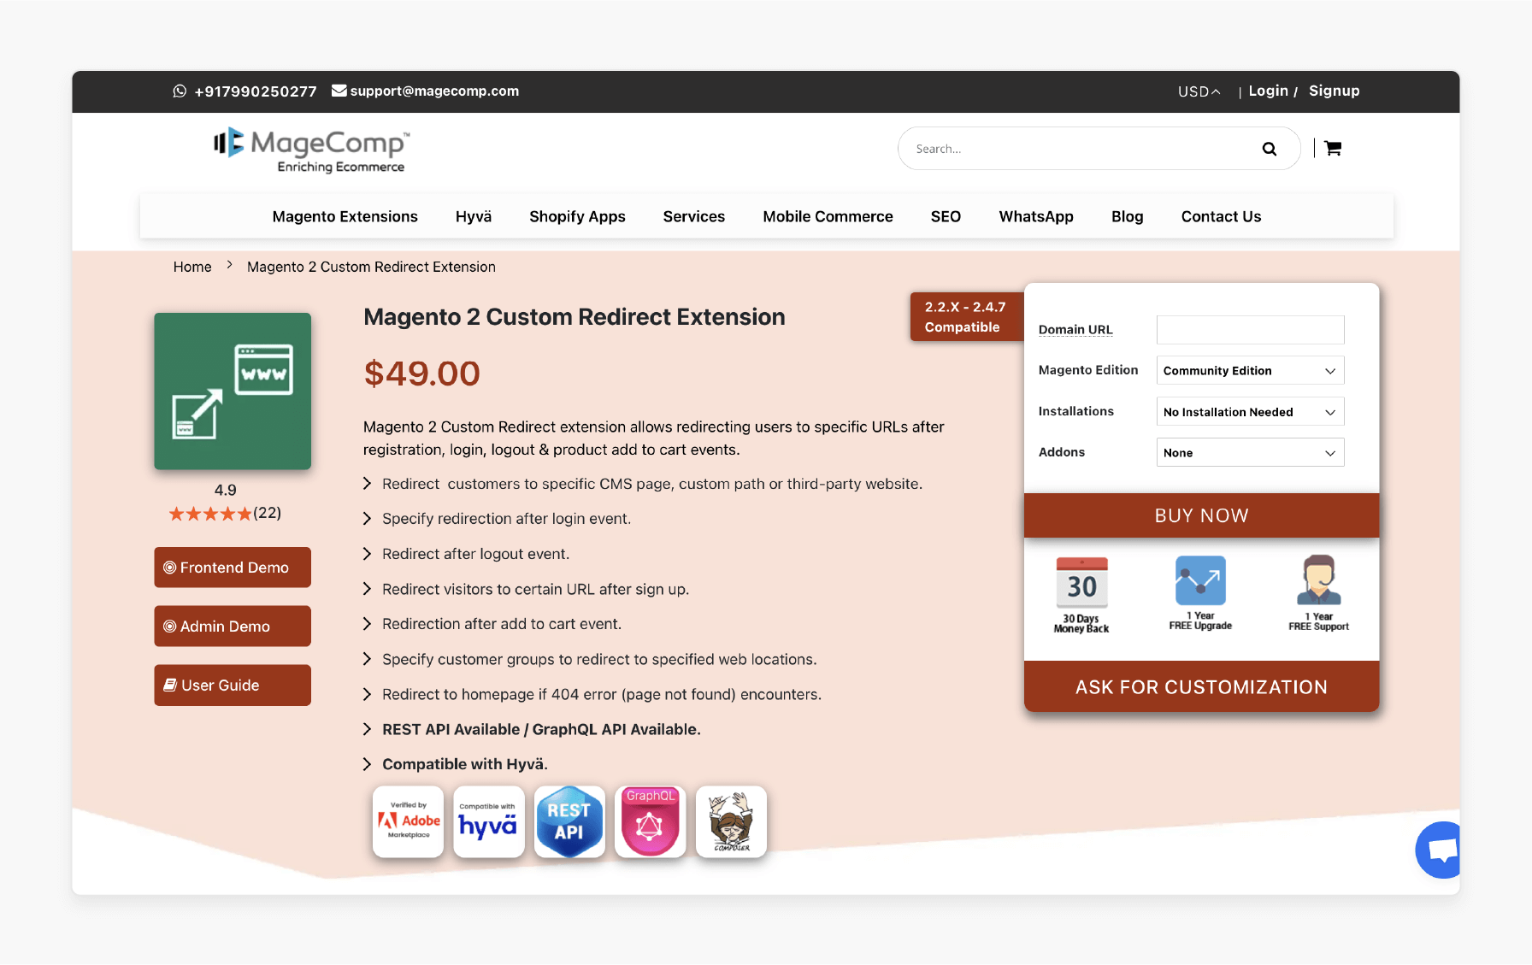
Task: Open the Addons dropdown
Action: click(1250, 452)
